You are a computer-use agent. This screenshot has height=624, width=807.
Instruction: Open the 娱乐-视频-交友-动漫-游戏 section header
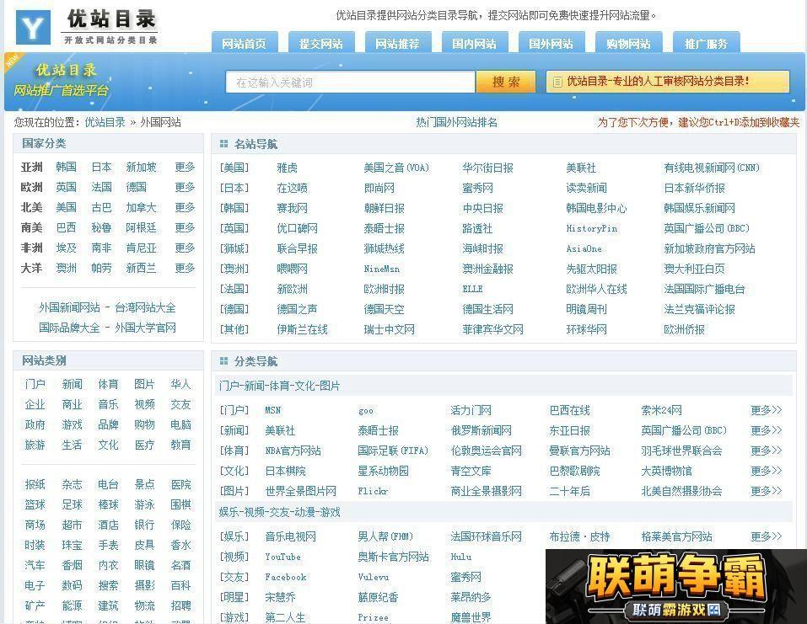click(x=279, y=512)
